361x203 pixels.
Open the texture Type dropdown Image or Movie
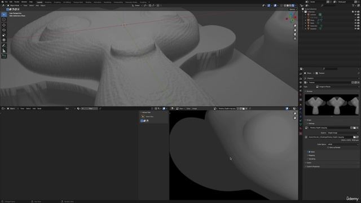click(337, 87)
